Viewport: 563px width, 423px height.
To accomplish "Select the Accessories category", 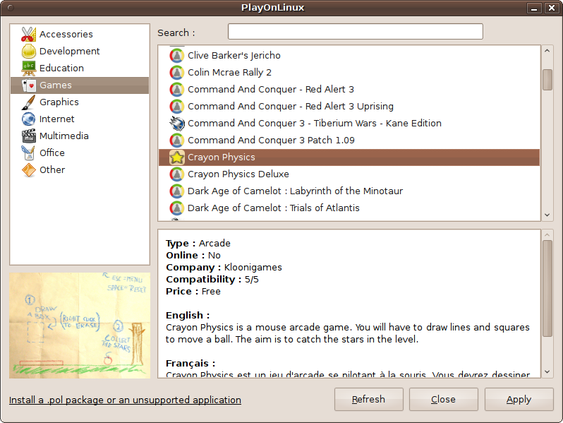I will pyautogui.click(x=66, y=34).
